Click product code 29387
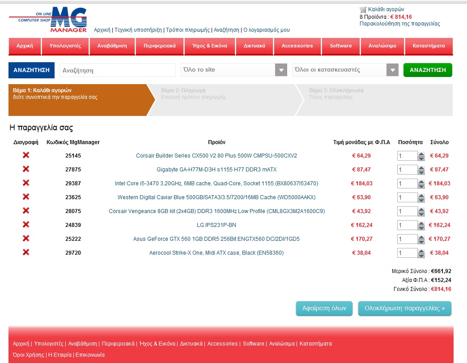 pos(73,183)
